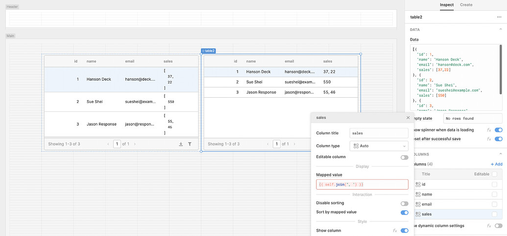Select the email column in the Columns list
Viewport: 507px width, 236px height.
pyautogui.click(x=458, y=204)
